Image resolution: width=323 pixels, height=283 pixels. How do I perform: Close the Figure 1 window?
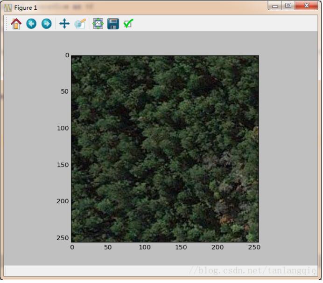[x=307, y=6]
